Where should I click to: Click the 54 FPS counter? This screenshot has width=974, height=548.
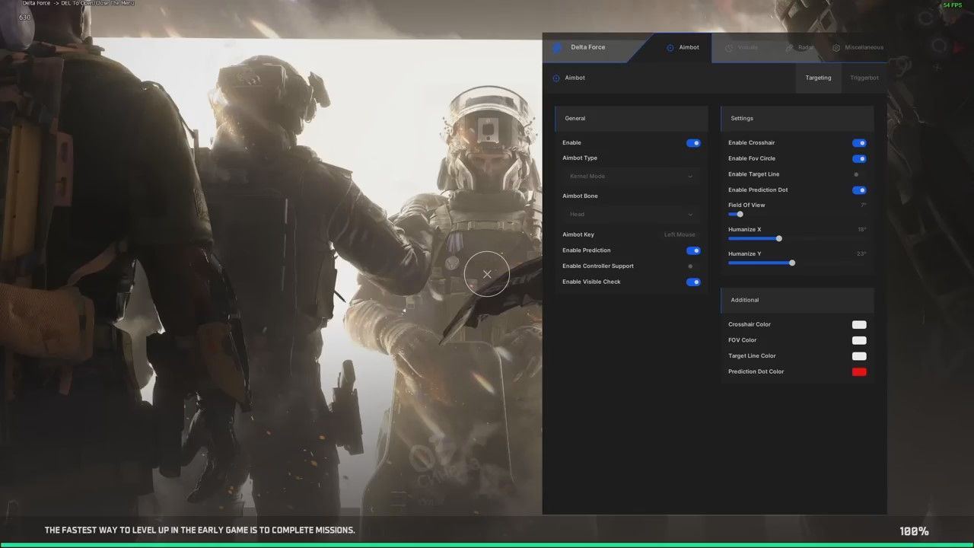(953, 5)
